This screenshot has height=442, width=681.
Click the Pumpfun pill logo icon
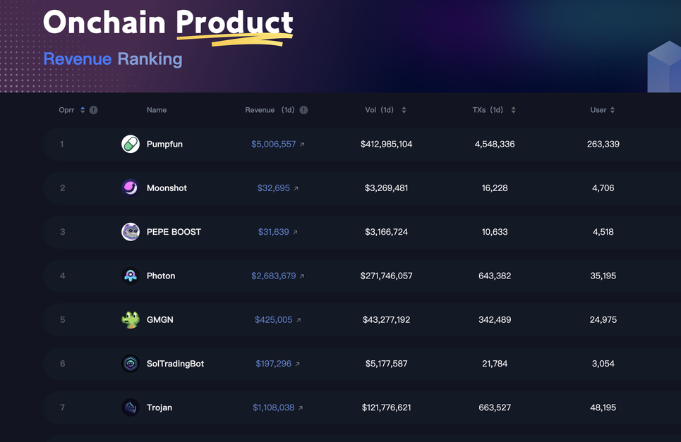pos(131,144)
